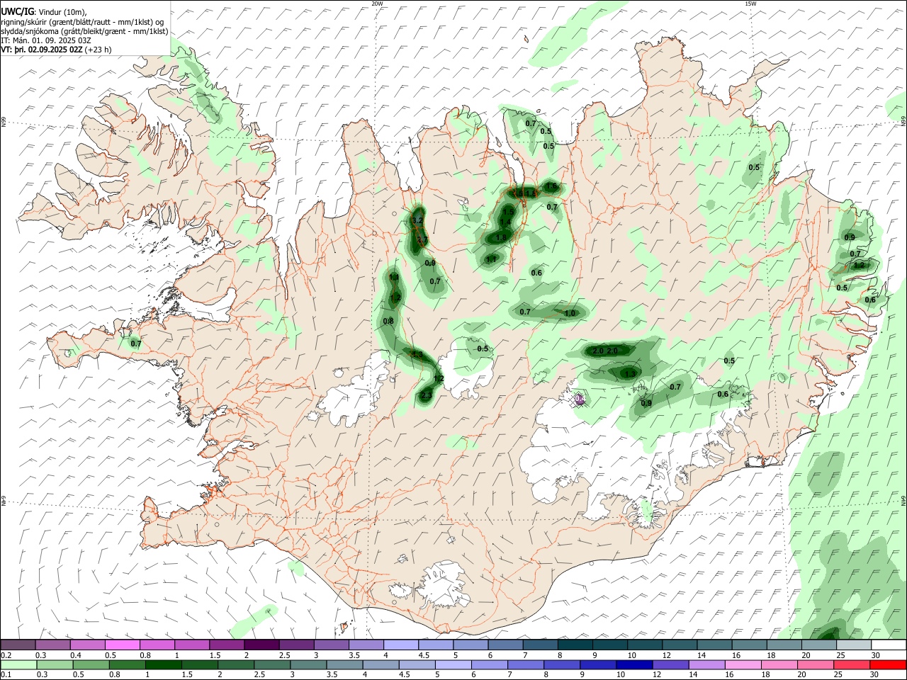
Task: Click the UWC/IG title text
Action: [17, 12]
